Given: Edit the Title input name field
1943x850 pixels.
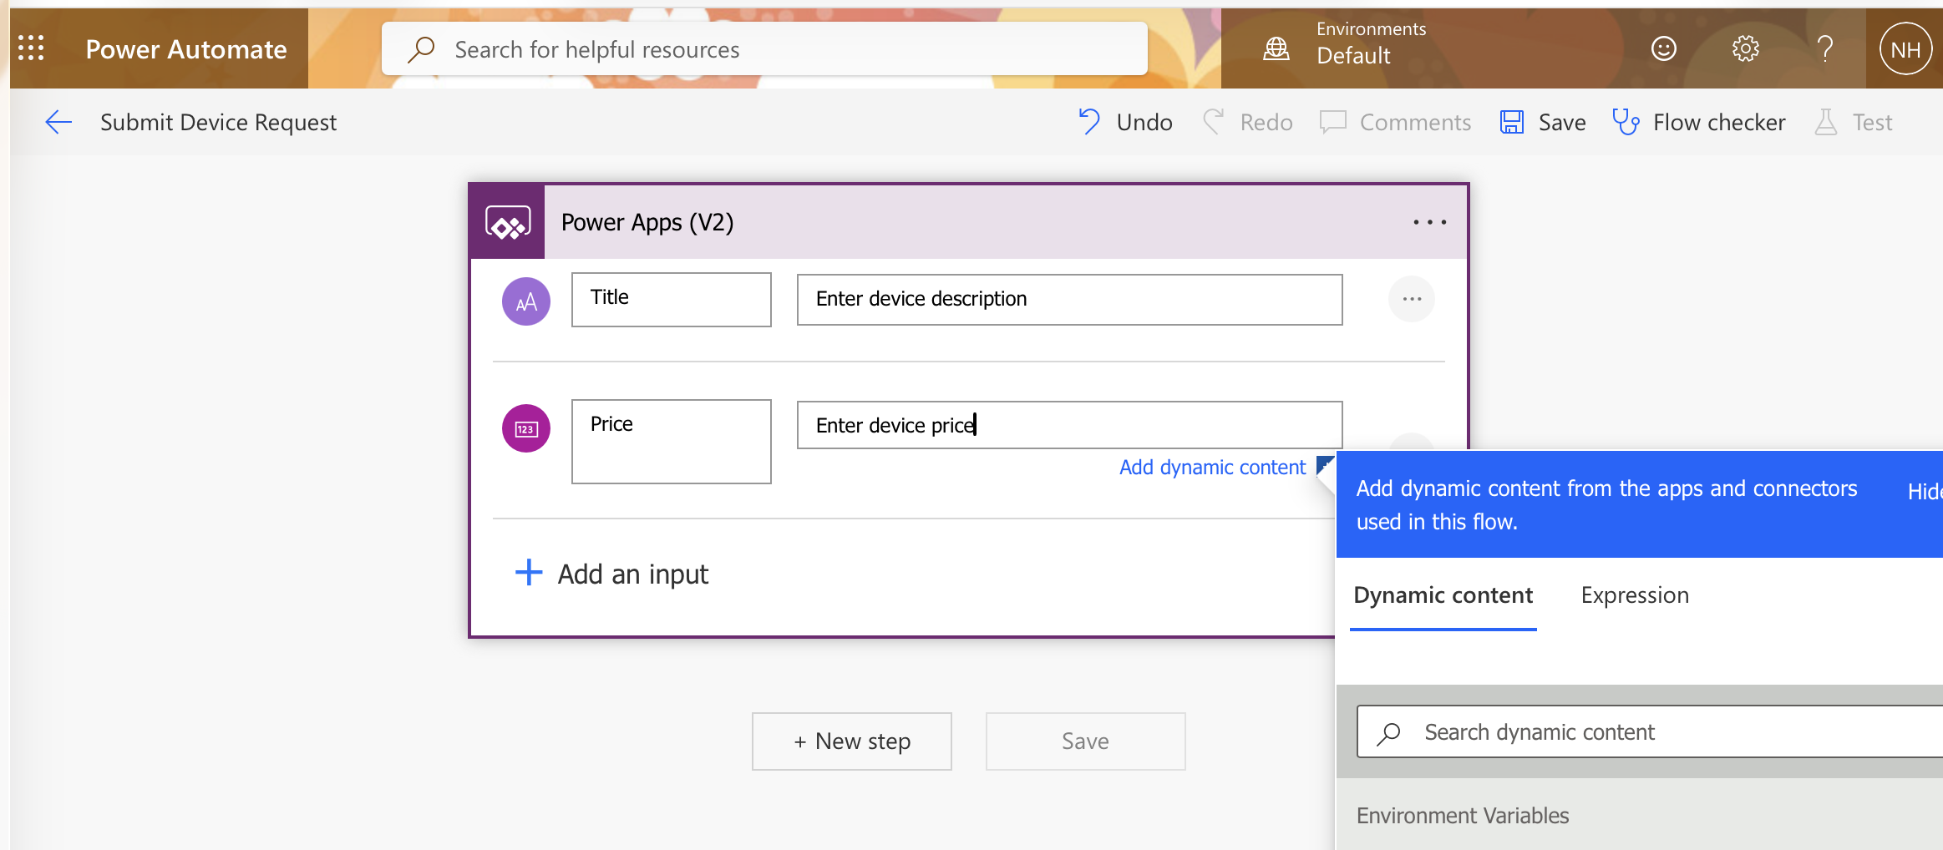Looking at the screenshot, I should coord(672,300).
